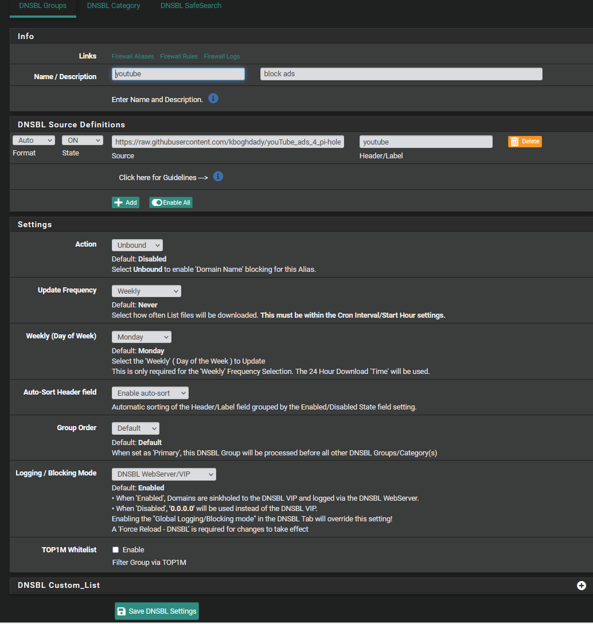Open the Weekly day of week dropdown
This screenshot has width=593, height=624.
pyautogui.click(x=141, y=337)
